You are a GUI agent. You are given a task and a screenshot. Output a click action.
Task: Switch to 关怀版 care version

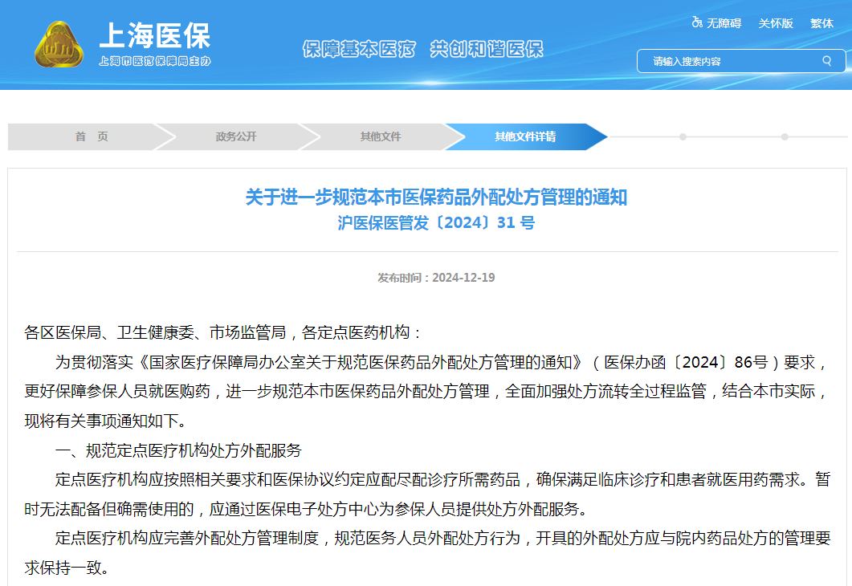tap(776, 23)
